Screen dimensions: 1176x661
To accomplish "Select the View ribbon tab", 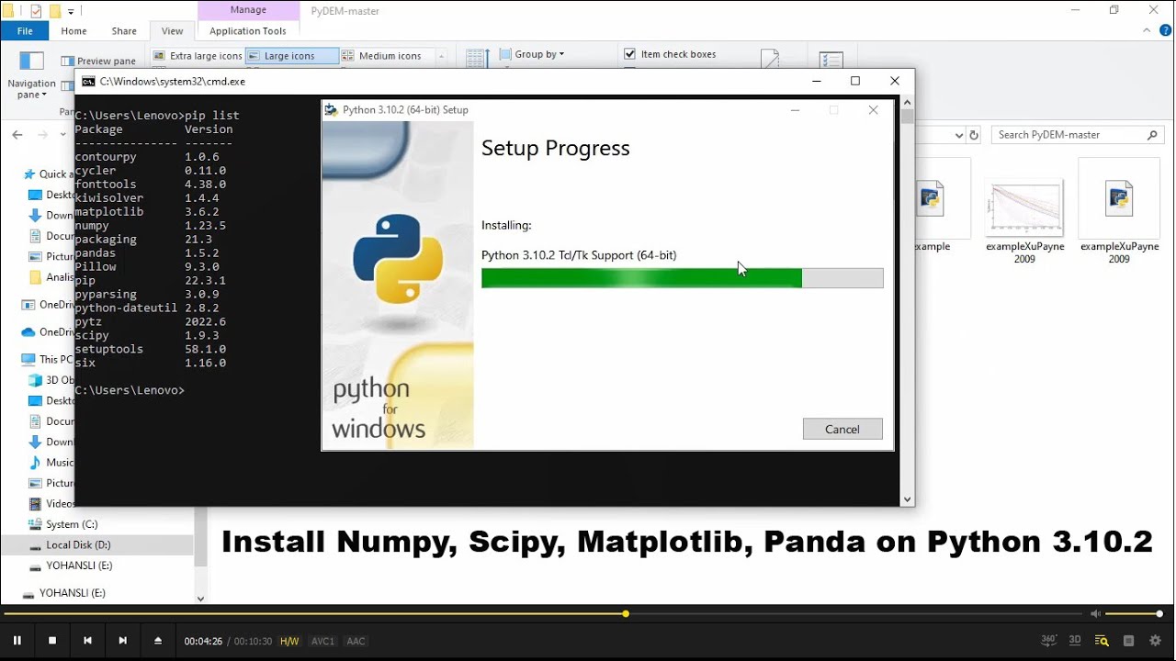I will pos(172,30).
